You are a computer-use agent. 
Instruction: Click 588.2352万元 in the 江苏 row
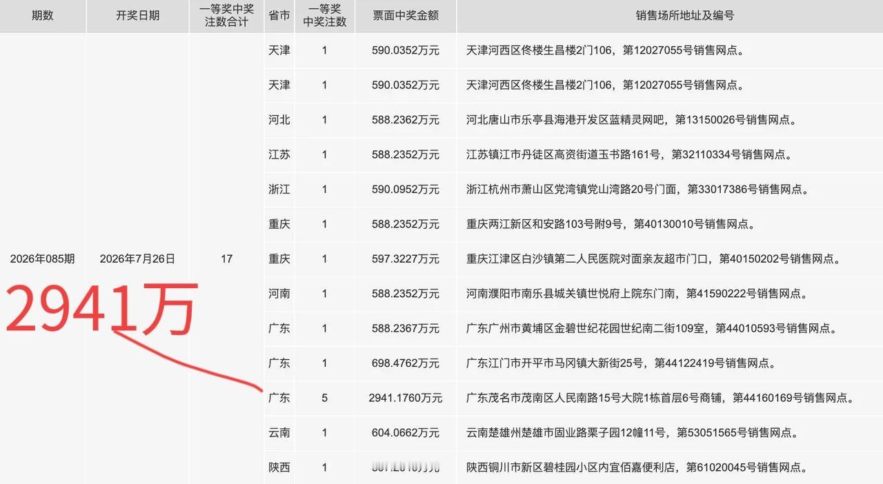pyautogui.click(x=405, y=154)
